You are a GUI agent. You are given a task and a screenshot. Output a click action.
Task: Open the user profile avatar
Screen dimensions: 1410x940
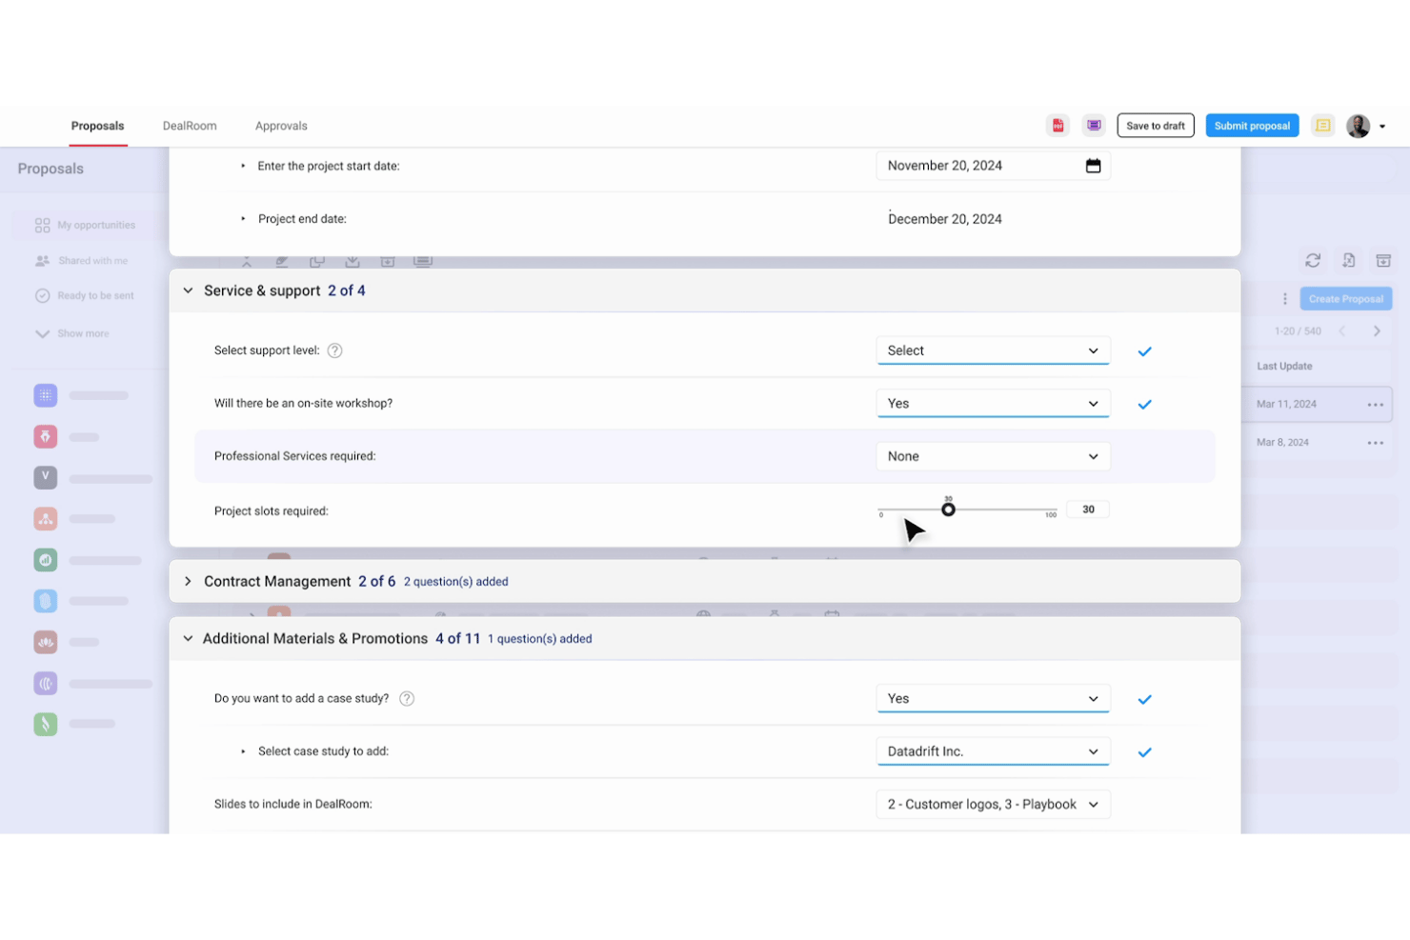tap(1358, 126)
